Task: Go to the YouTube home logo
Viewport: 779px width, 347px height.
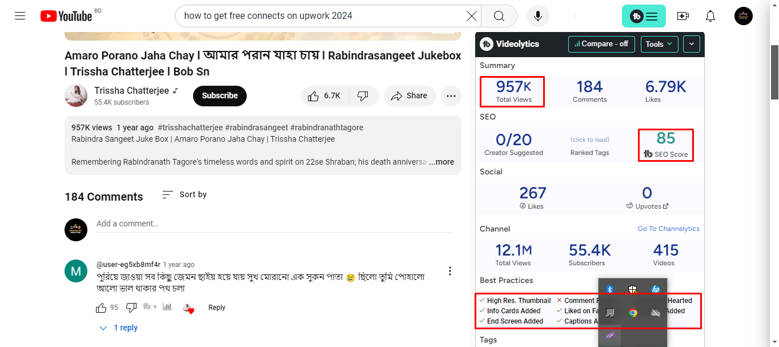Action: (66, 16)
